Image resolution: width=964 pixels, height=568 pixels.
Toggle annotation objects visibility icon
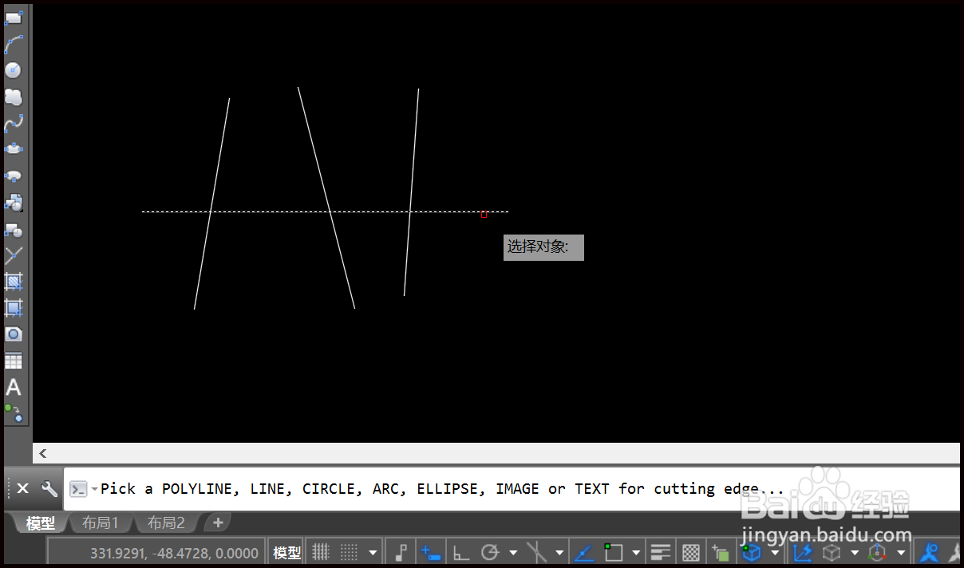(x=929, y=552)
